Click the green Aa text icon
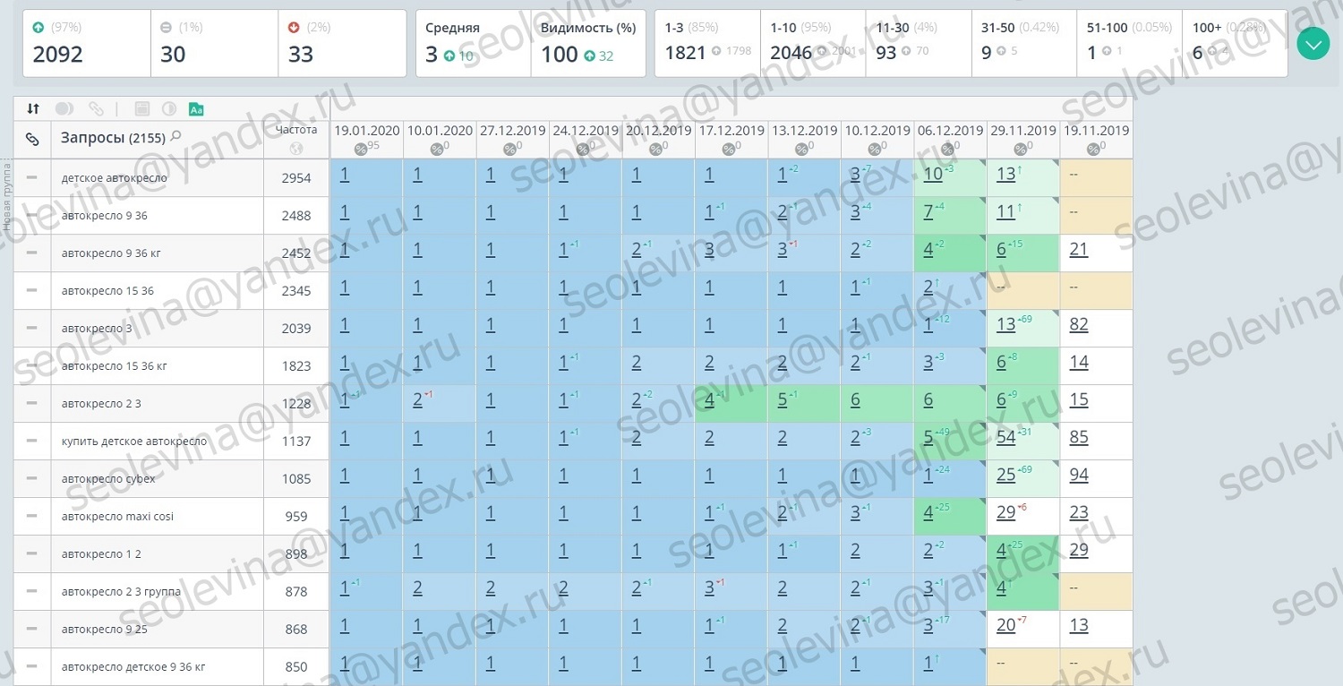This screenshot has height=686, width=1343. tap(196, 108)
